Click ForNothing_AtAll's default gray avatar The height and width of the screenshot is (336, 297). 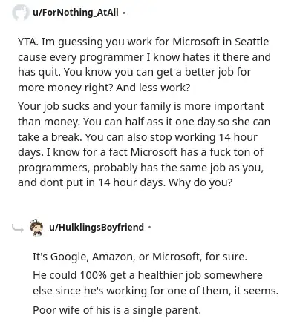[x=20, y=12]
